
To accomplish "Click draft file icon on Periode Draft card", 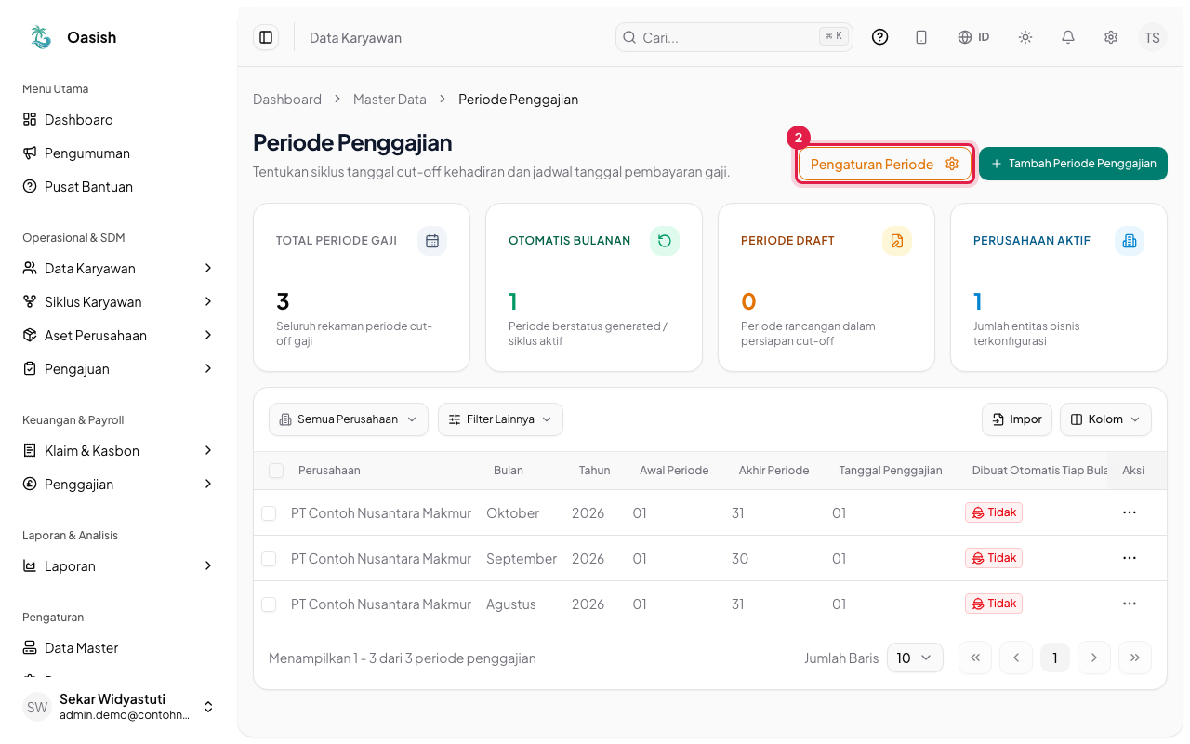I will coord(897,241).
